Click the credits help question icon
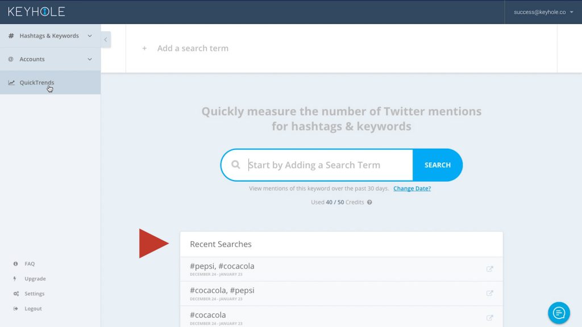 [x=369, y=203]
